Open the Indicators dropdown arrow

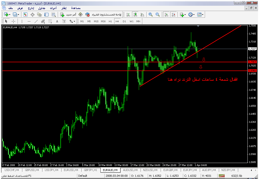185,15
